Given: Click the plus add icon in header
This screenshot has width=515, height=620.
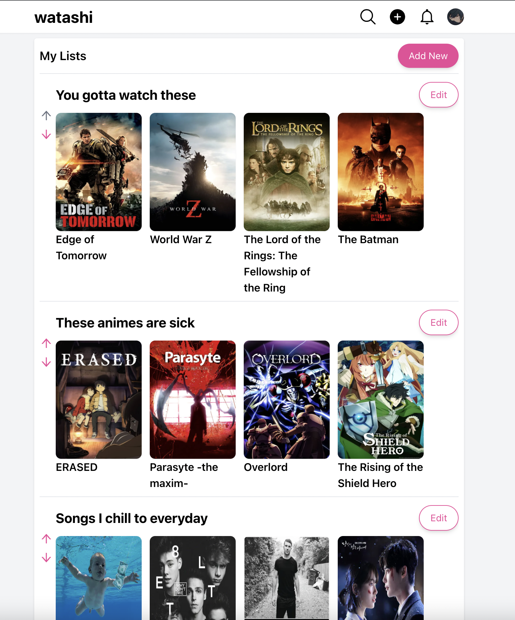Looking at the screenshot, I should pyautogui.click(x=397, y=17).
